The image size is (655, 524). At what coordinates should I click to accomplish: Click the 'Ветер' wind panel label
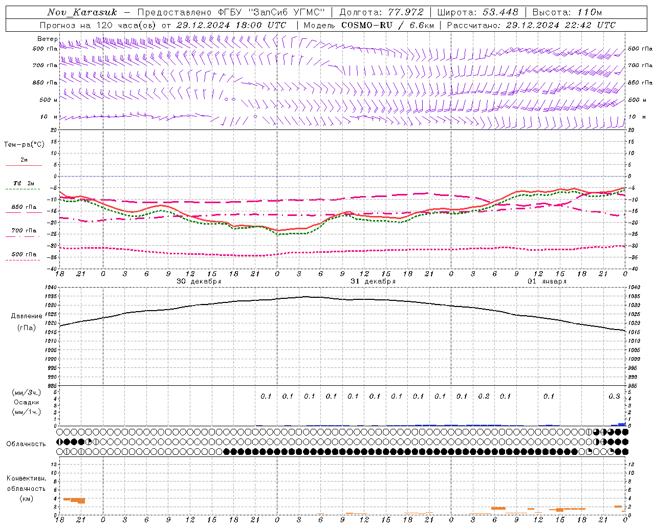click(x=48, y=39)
